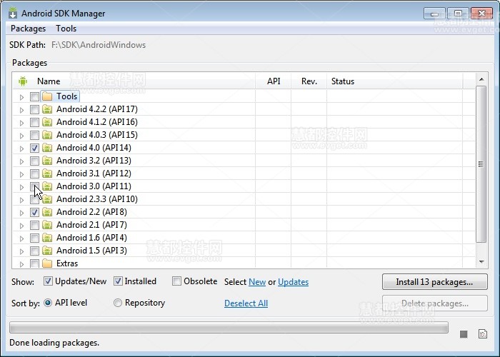This screenshot has height=357, width=500.
Task: Check the Android 4.2.2 (API 17) checkbox
Action: (34, 109)
